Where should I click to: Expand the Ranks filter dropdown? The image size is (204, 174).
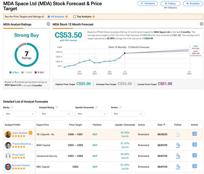(20, 114)
